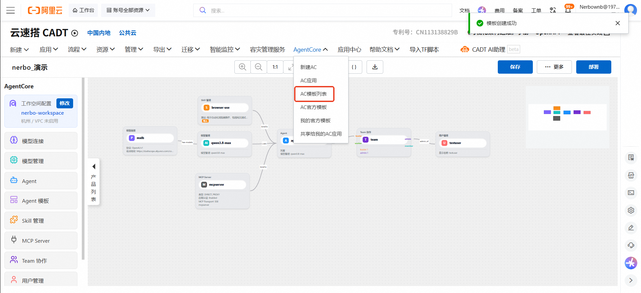The image size is (641, 293).
Task: Reset canvas zoom to 1:1
Action: pyautogui.click(x=275, y=67)
